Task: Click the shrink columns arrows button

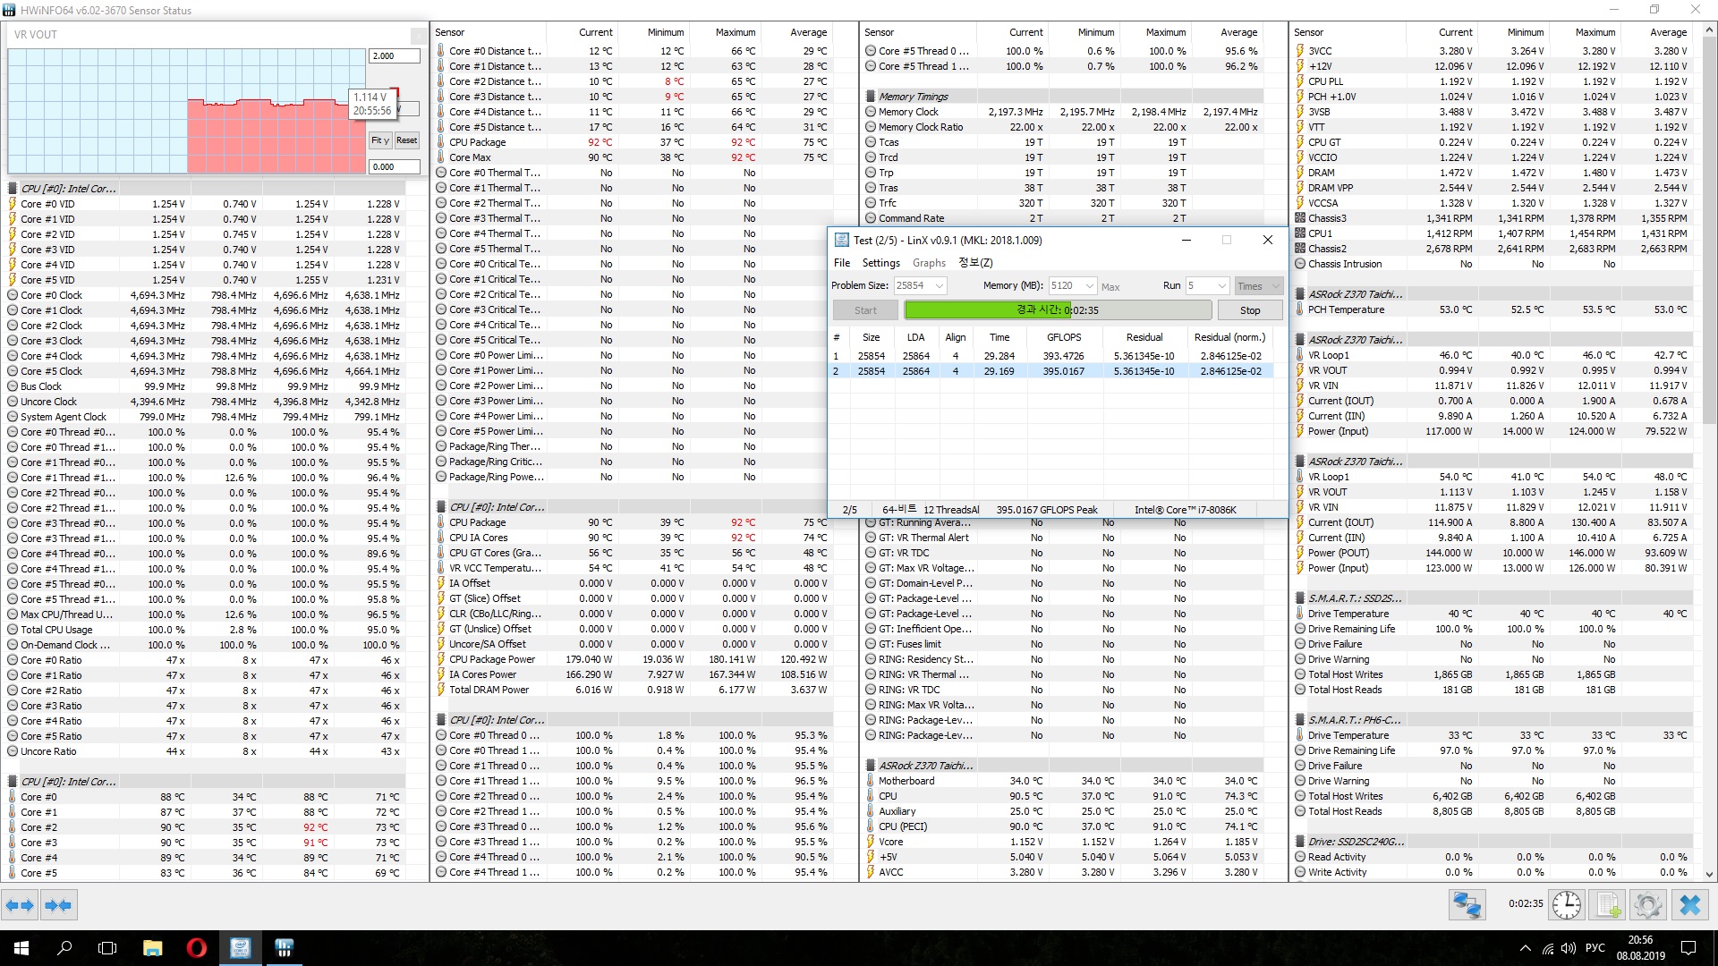Action: 58,905
